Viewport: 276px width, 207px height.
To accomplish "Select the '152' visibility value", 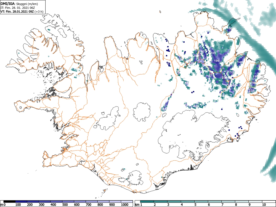I will (231, 72).
